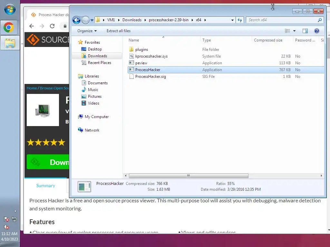Click the SourceForge logo in Chrome
Screen dimensions: 330x247
click(48, 40)
